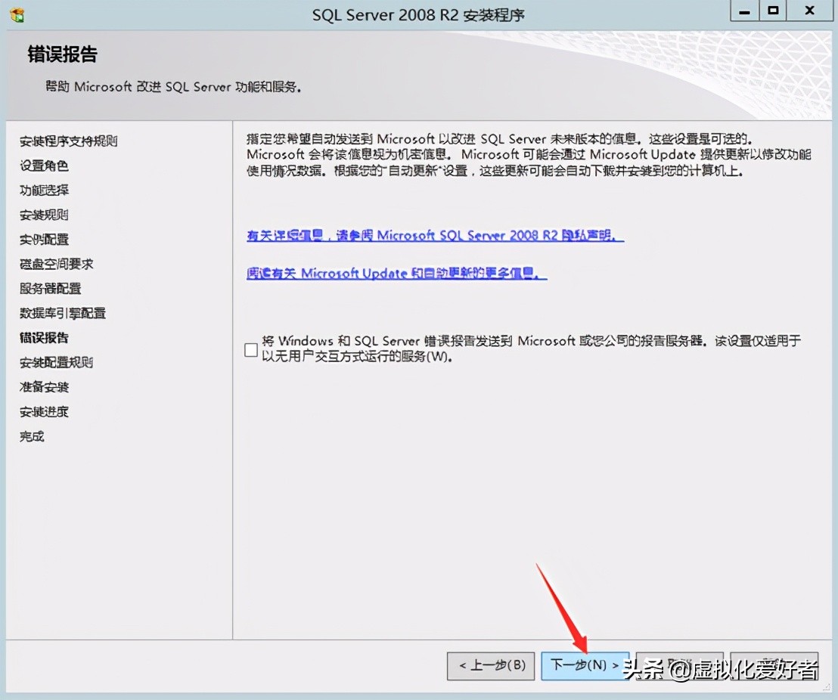Open the SQL Server 2008 R2 privacy statement link
Image resolution: width=838 pixels, height=700 pixels.
435,235
